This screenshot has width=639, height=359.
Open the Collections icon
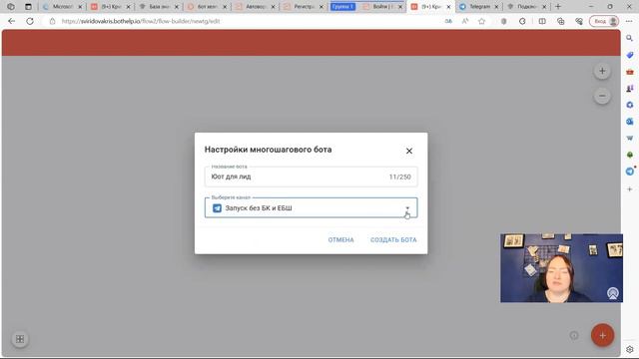tap(561, 21)
